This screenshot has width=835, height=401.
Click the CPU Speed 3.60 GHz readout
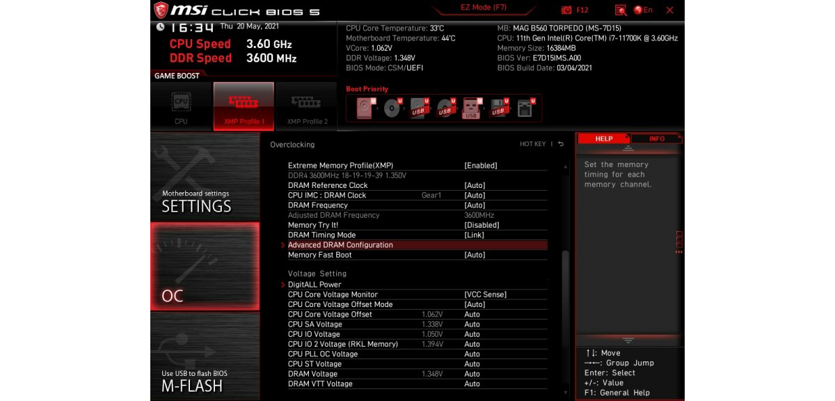tap(231, 44)
